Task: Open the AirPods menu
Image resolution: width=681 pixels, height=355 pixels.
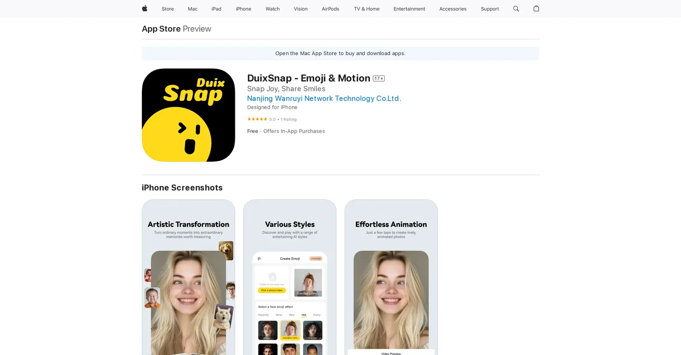Action: pos(331,9)
